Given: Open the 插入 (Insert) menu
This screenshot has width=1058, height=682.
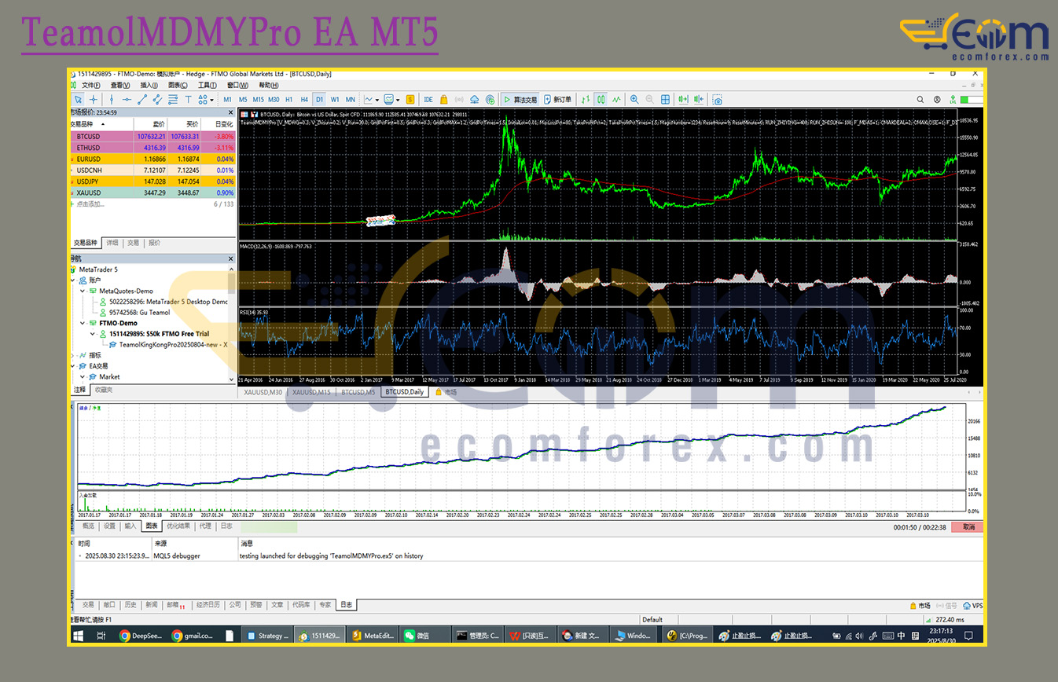Looking at the screenshot, I should coord(149,85).
